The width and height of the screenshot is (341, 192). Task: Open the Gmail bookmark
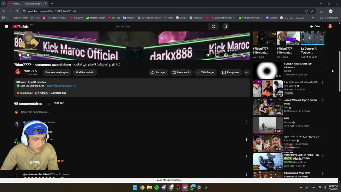click(x=168, y=18)
